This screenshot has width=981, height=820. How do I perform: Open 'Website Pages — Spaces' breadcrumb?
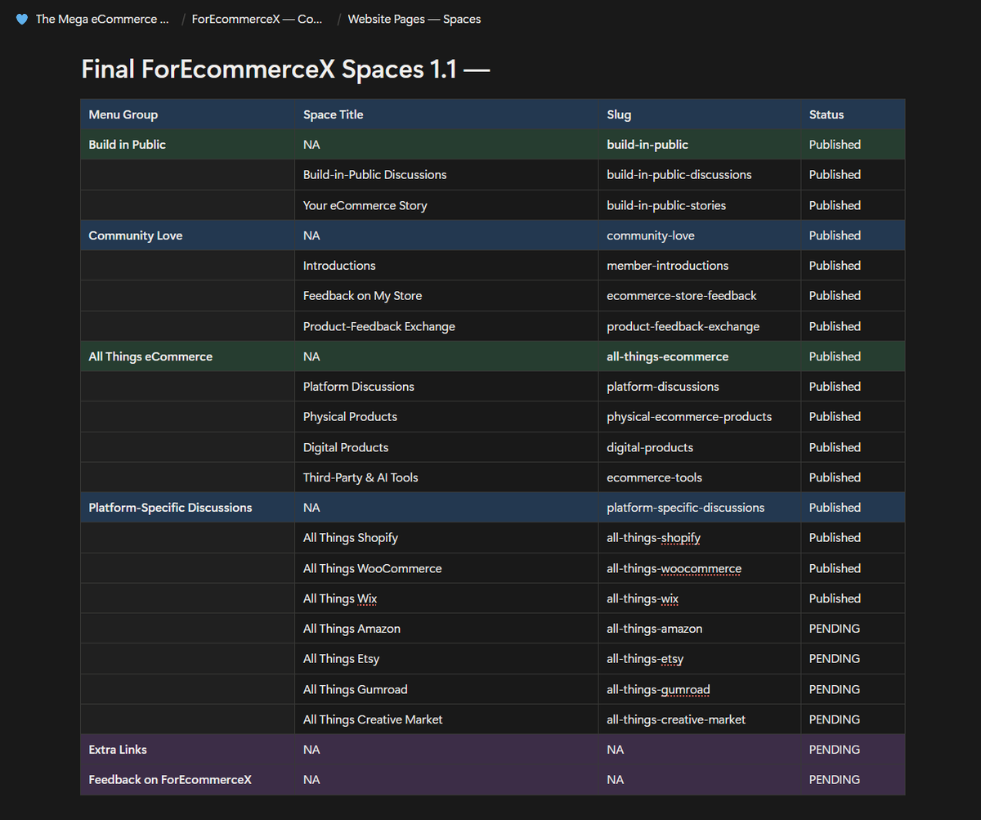414,19
